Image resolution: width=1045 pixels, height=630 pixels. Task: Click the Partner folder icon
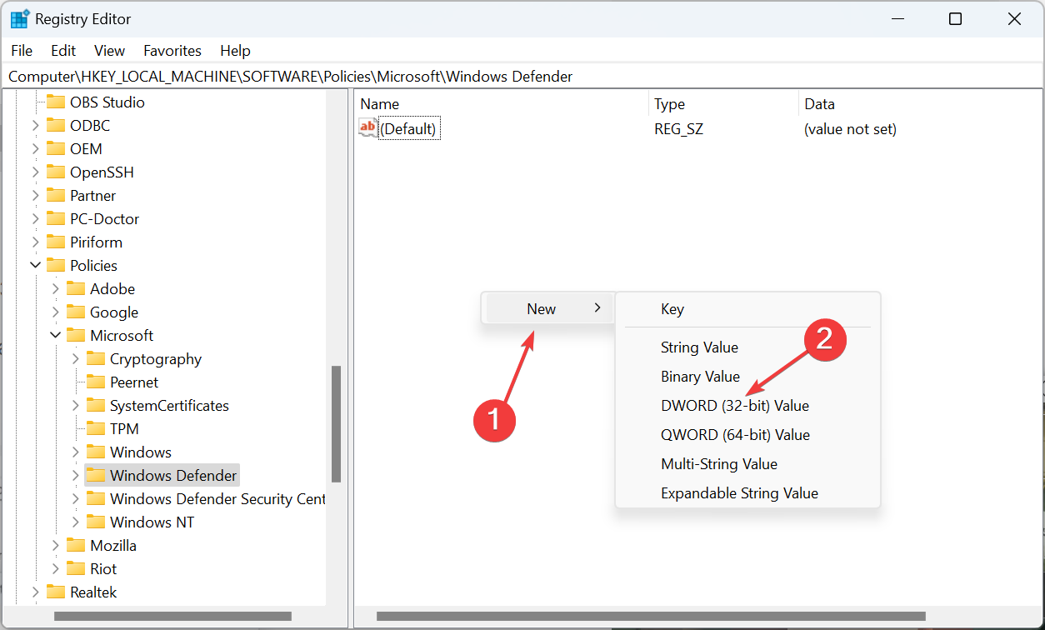pos(56,196)
